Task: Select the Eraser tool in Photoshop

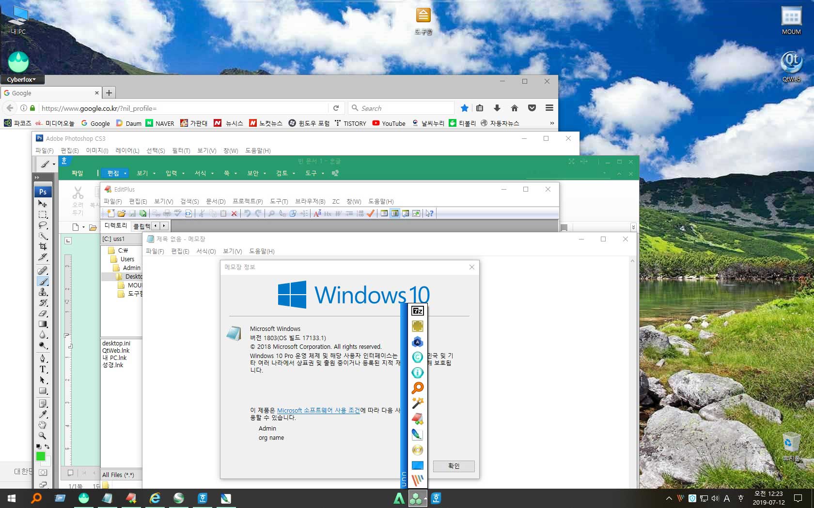Action: coord(43,314)
